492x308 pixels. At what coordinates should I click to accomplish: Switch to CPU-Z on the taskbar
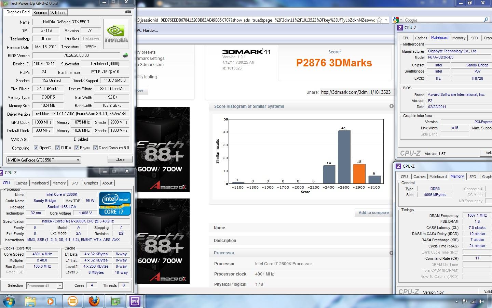click(x=135, y=301)
